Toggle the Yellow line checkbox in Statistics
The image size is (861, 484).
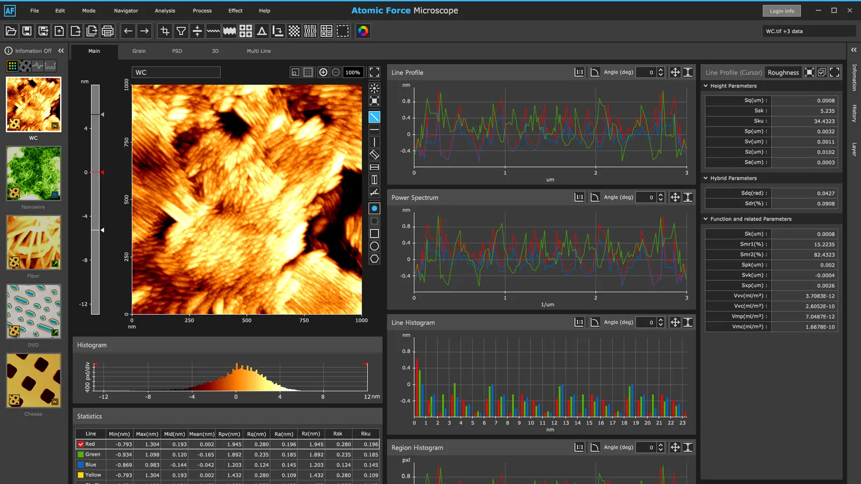pyautogui.click(x=81, y=475)
